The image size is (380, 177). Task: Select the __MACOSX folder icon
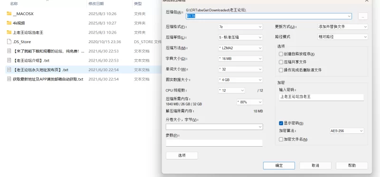(x=9, y=14)
